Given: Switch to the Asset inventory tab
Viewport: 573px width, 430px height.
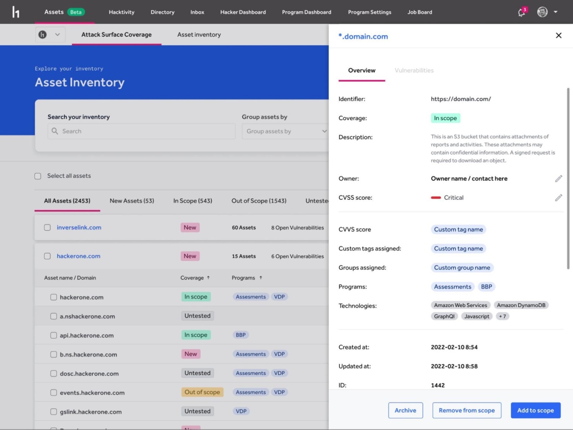Looking at the screenshot, I should tap(199, 35).
